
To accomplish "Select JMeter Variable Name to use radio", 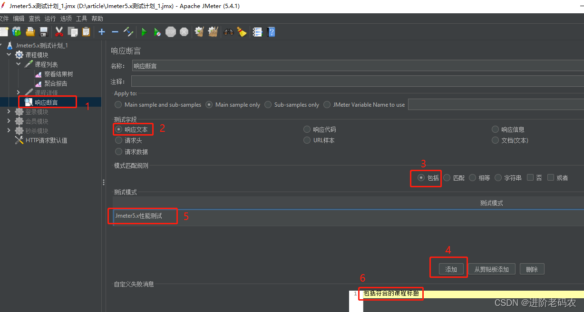I will click(327, 104).
